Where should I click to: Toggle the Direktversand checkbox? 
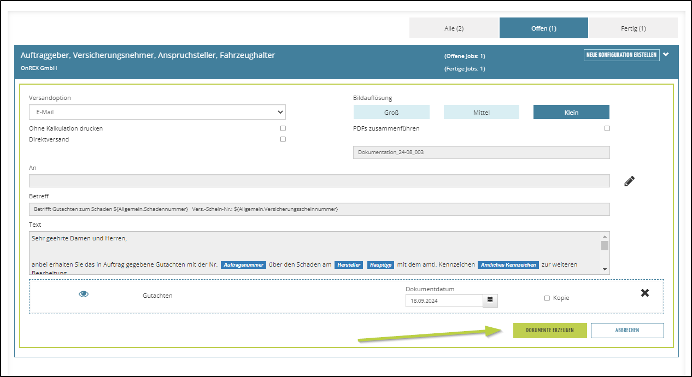point(283,139)
